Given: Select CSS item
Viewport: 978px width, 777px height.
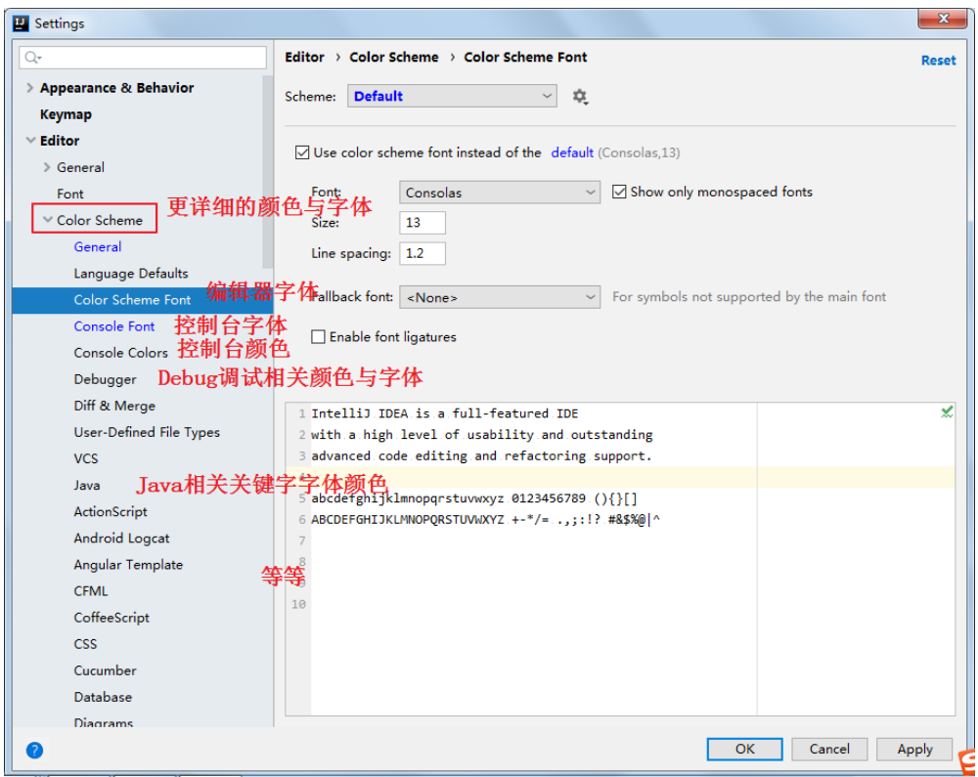Looking at the screenshot, I should pyautogui.click(x=85, y=644).
